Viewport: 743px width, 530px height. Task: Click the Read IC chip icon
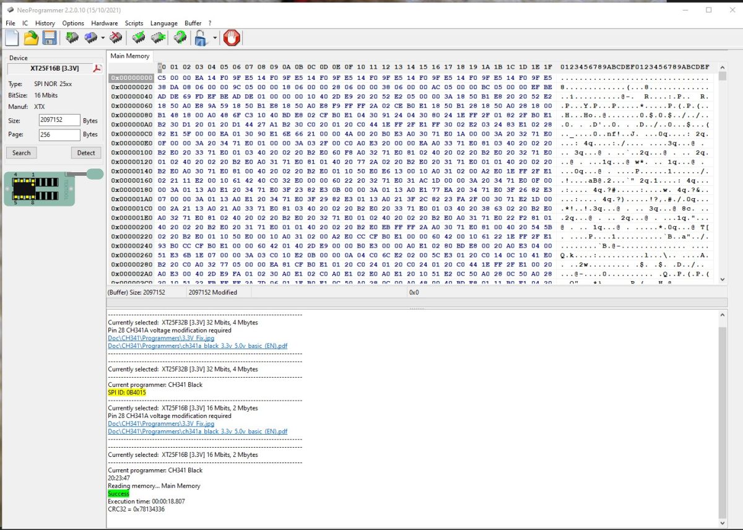[x=72, y=38]
